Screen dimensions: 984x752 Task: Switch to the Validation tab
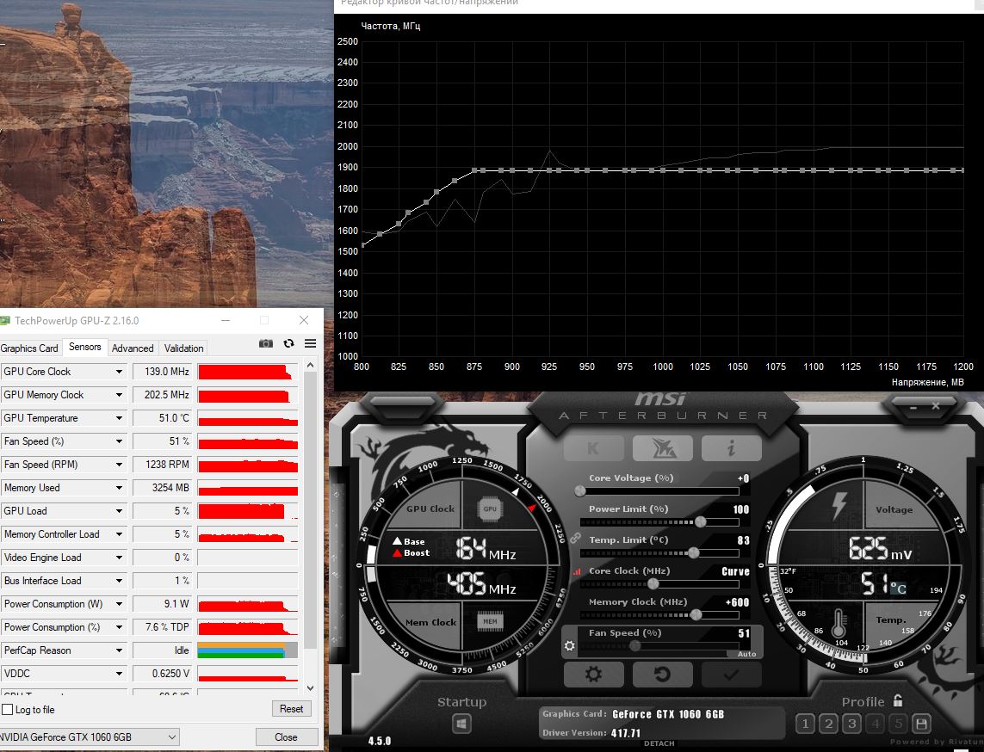coord(183,348)
